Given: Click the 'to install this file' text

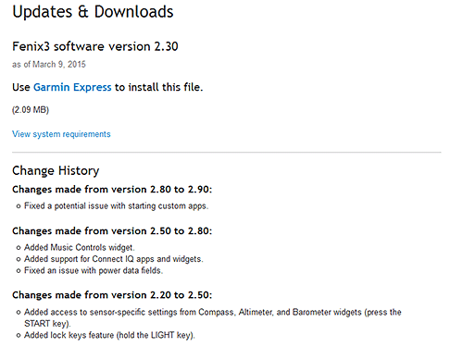Looking at the screenshot, I should (x=159, y=87).
